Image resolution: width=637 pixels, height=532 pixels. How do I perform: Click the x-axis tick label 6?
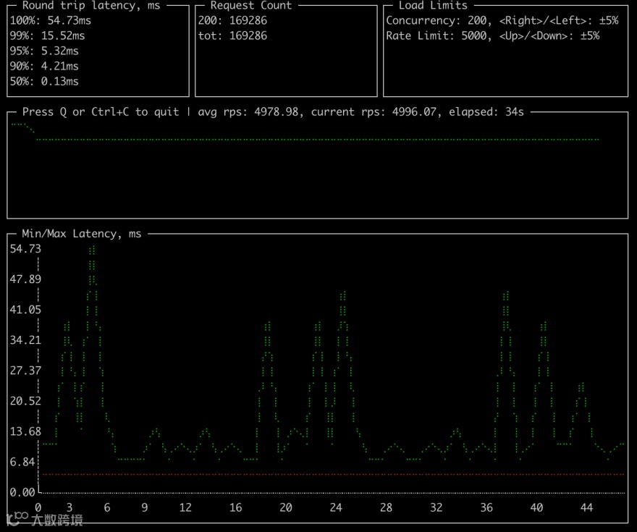(107, 507)
